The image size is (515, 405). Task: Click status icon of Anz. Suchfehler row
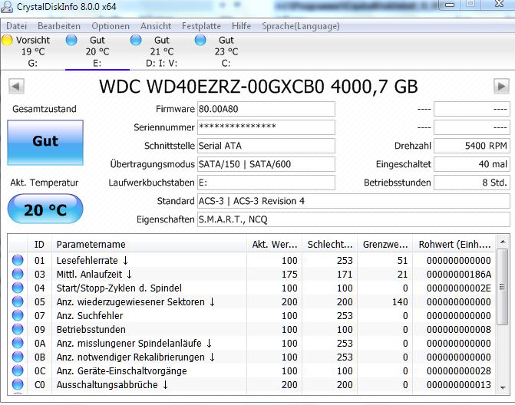[18, 315]
